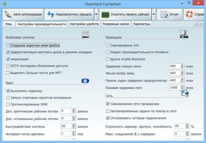The image size is (206, 143).
Task: Decrease Макс. соединений IE с сервером
Action: (187, 135)
